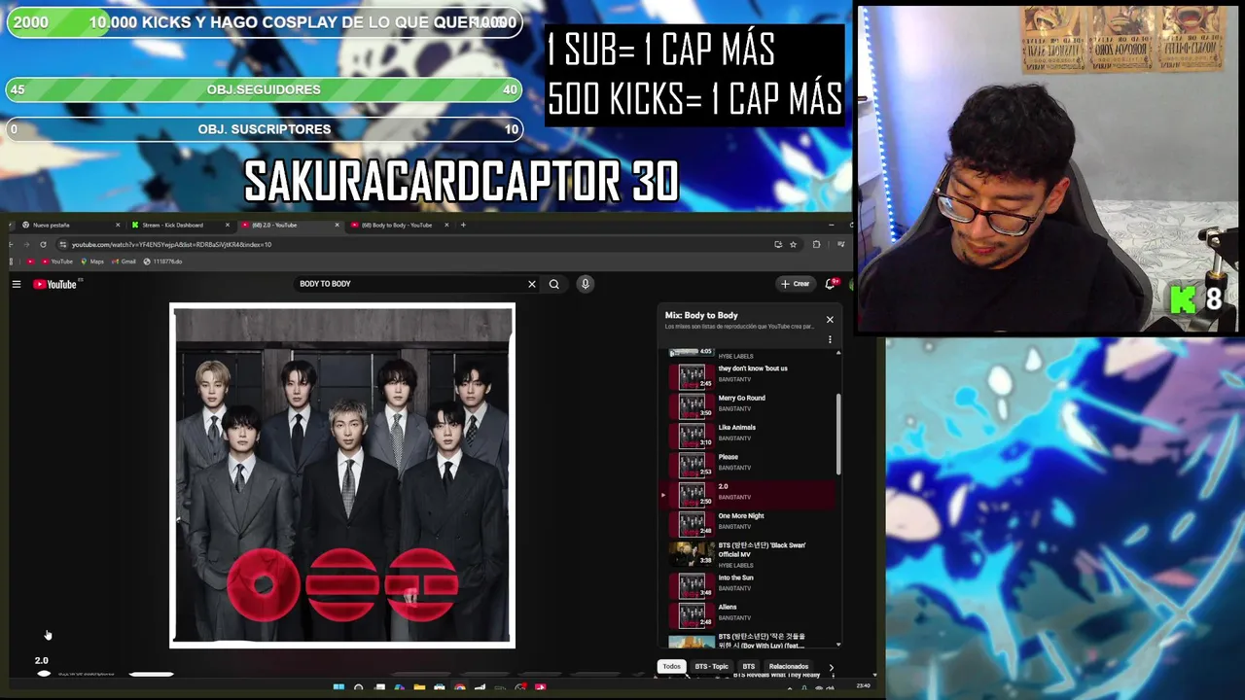Click the playlist panel scrollbar

pos(838,435)
